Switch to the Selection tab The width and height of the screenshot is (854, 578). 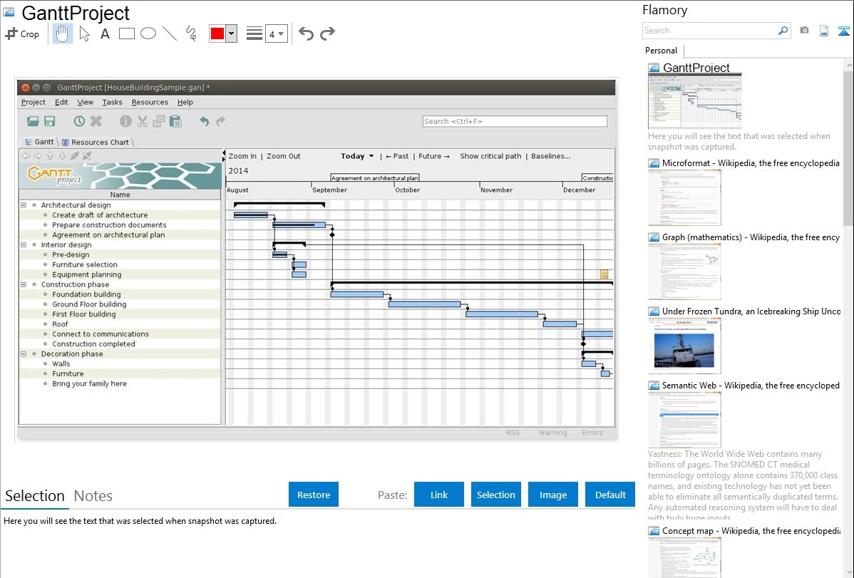click(35, 496)
